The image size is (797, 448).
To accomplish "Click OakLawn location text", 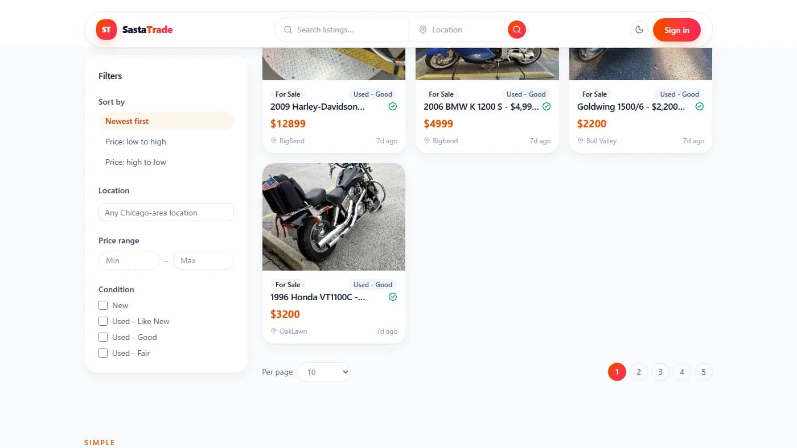I will point(293,331).
